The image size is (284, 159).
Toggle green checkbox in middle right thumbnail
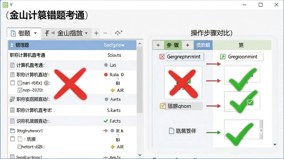click(250, 103)
